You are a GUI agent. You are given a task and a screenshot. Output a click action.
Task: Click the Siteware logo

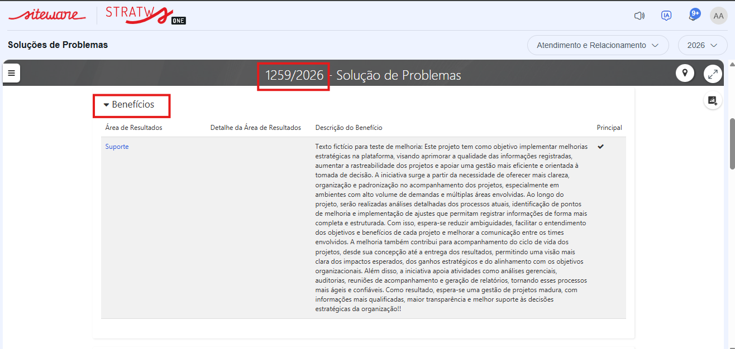point(47,15)
